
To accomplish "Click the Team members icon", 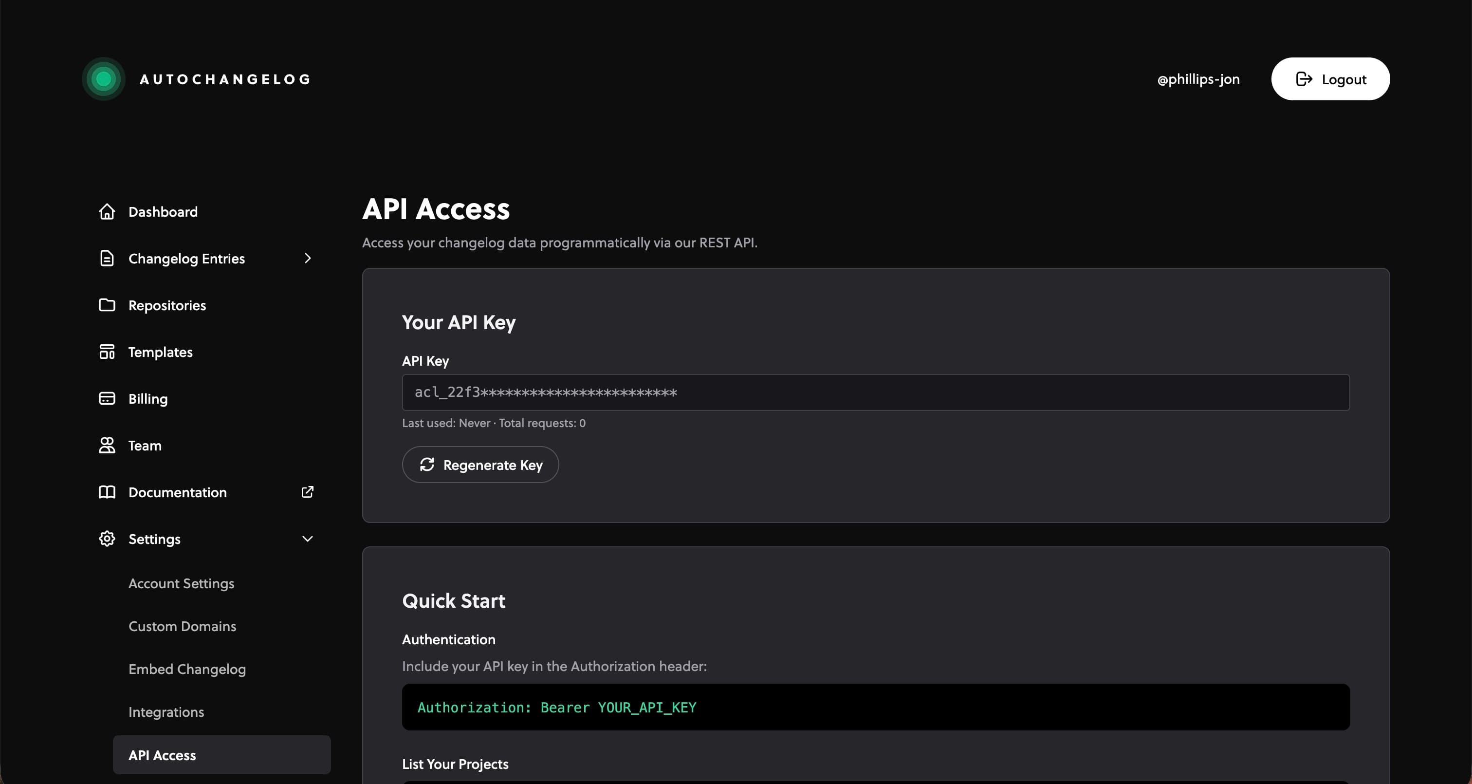I will click(107, 445).
